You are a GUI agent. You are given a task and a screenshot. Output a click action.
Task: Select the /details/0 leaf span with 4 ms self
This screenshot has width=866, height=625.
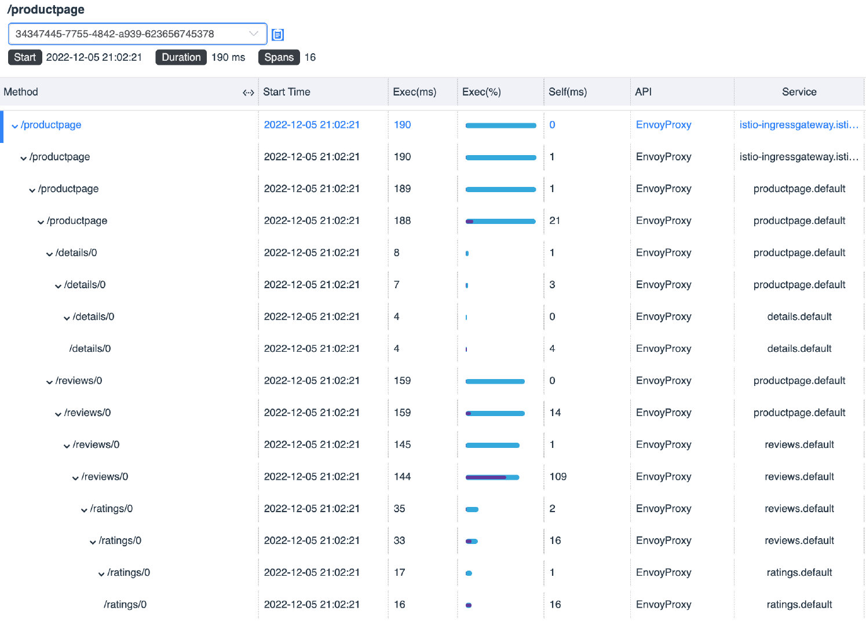(90, 349)
